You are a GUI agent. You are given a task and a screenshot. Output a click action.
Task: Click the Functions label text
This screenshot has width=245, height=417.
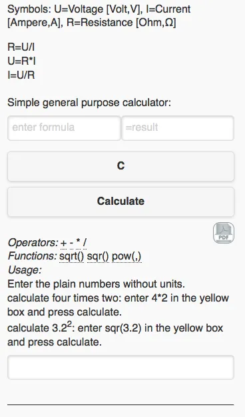click(33, 256)
